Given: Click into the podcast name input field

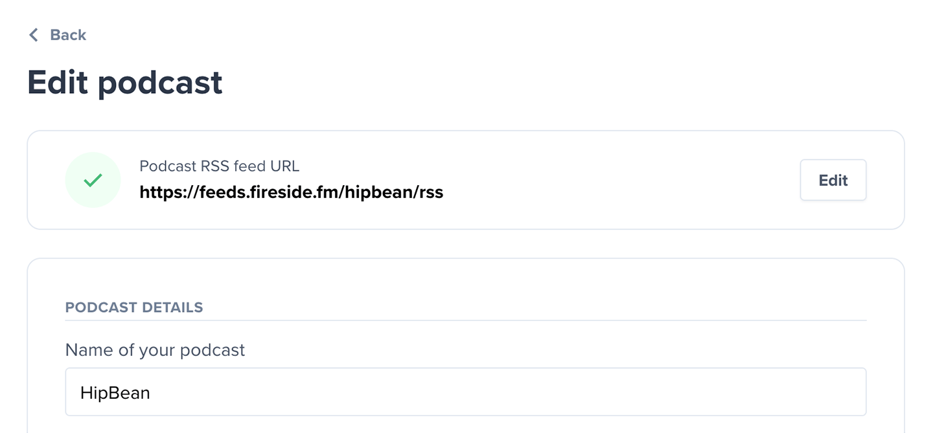Looking at the screenshot, I should tap(465, 392).
